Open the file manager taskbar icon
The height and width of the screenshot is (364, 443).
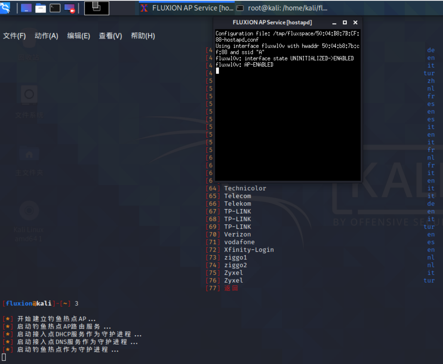click(x=40, y=8)
